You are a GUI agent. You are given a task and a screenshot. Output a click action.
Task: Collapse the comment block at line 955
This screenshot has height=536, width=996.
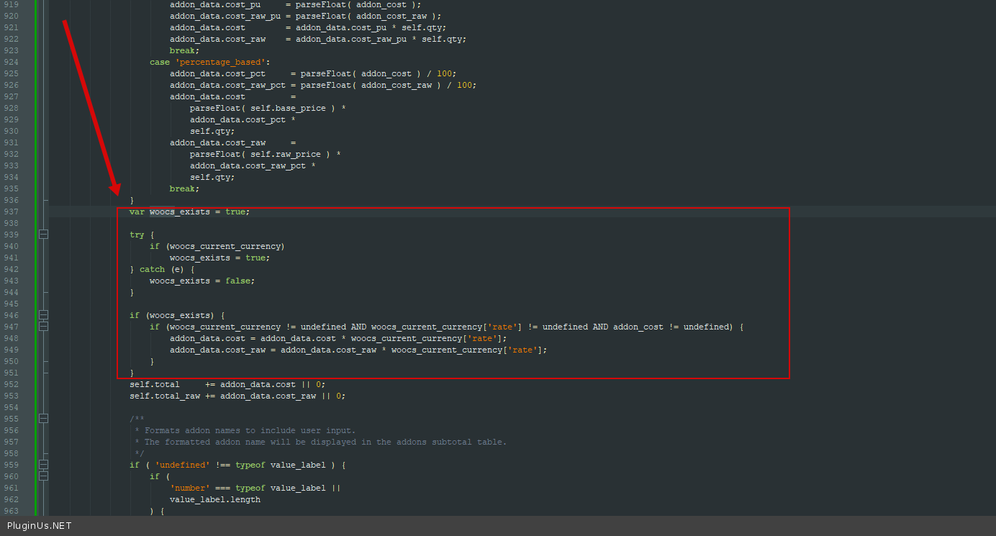point(43,419)
